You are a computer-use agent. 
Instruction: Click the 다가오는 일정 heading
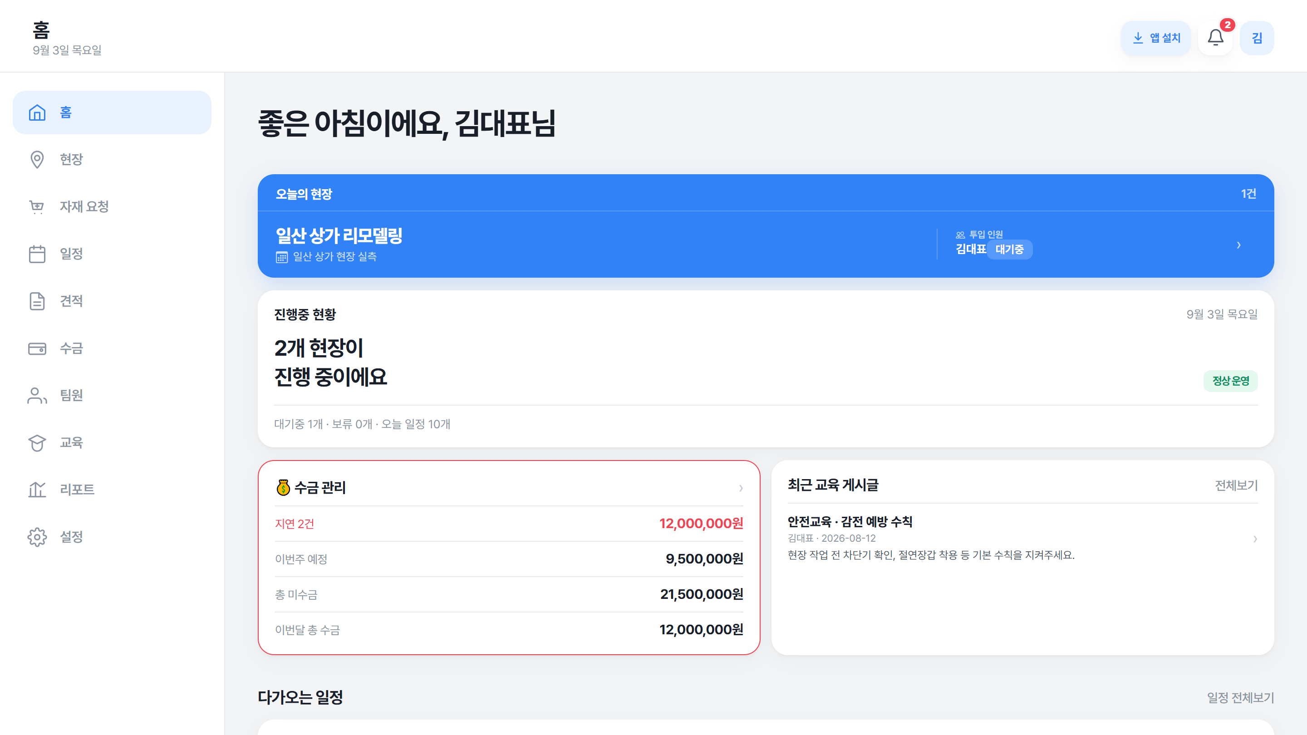(300, 697)
